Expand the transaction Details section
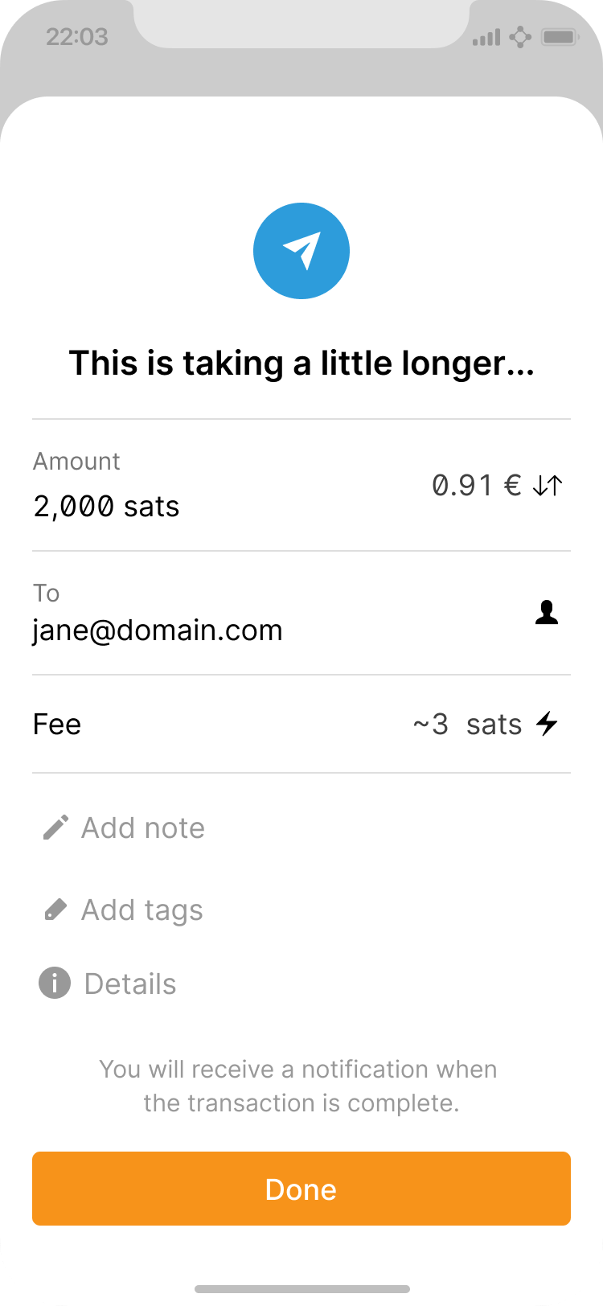 130,984
